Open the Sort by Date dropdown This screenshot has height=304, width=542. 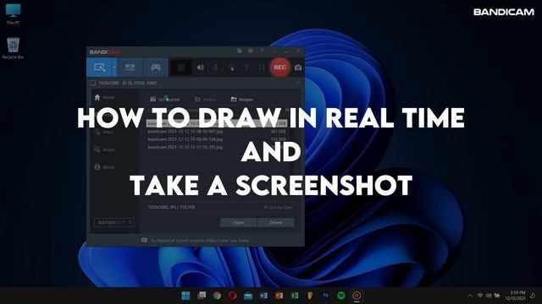(278, 208)
